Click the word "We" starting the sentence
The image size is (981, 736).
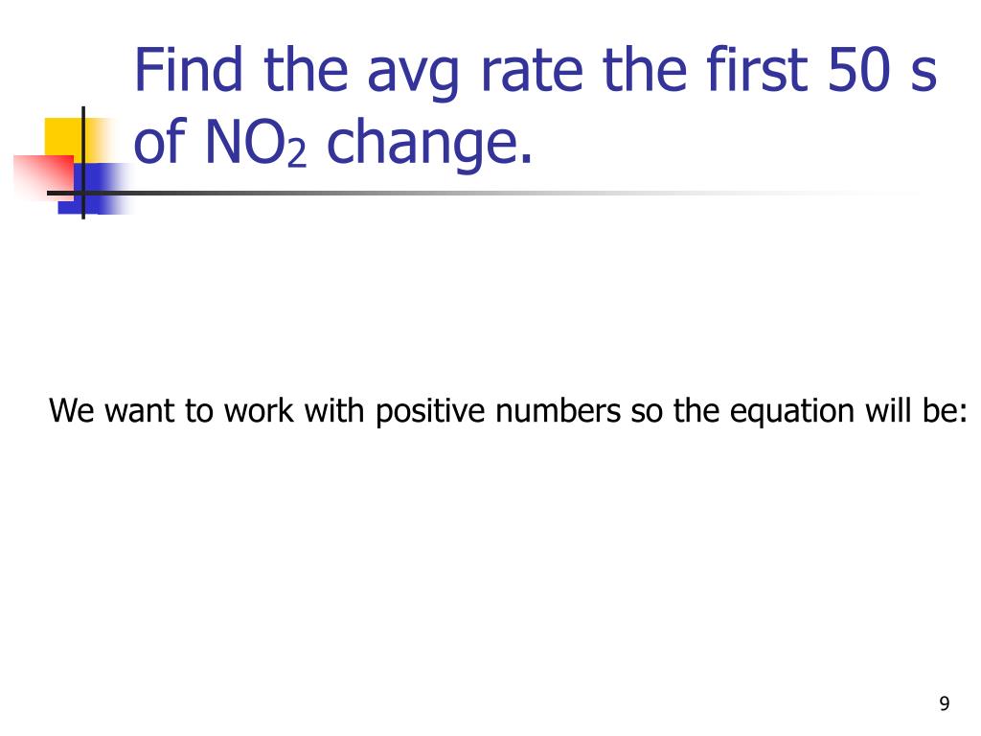click(71, 411)
